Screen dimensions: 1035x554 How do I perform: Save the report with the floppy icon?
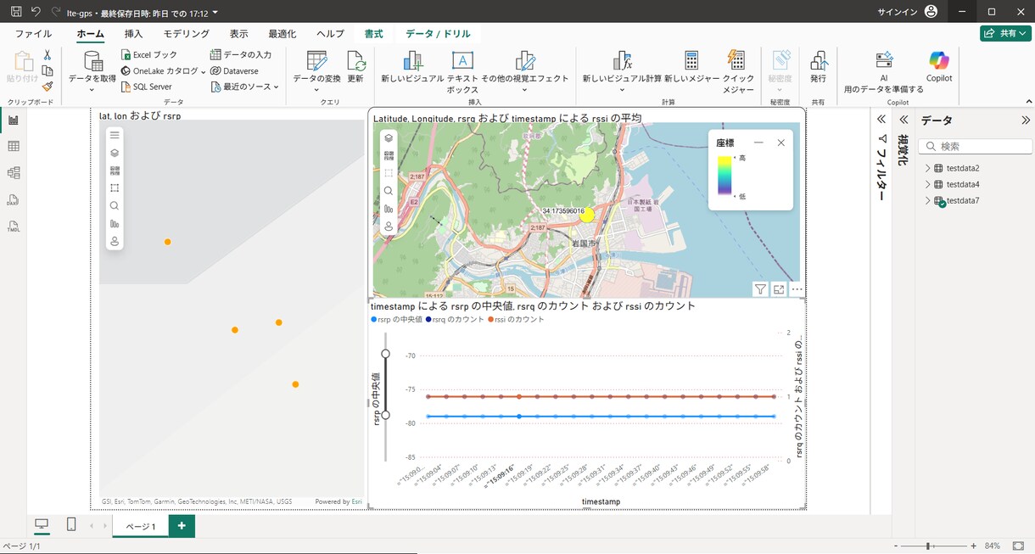pyautogui.click(x=16, y=12)
